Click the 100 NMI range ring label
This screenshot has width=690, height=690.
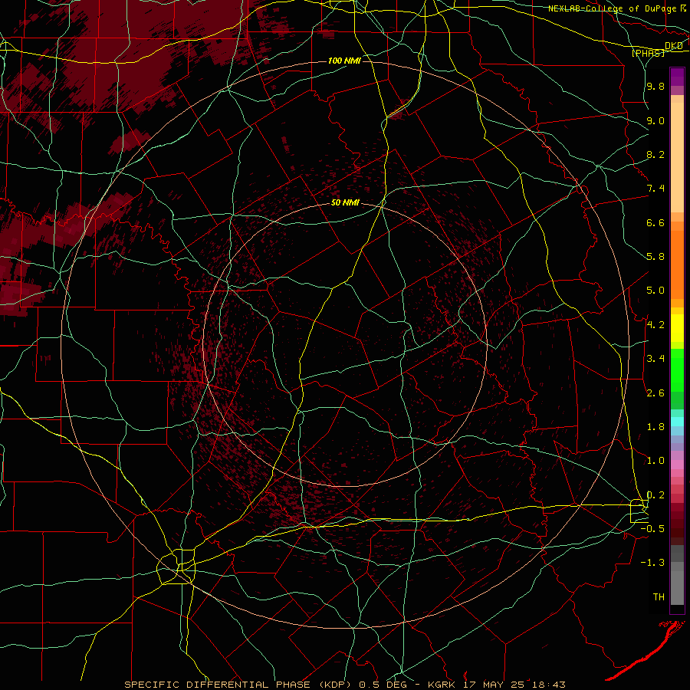pos(344,61)
